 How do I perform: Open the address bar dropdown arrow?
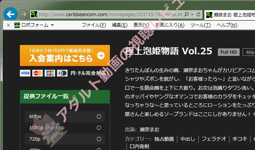192,15
